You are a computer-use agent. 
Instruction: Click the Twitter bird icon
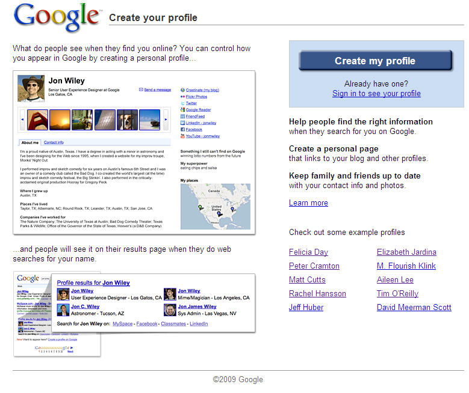pos(182,103)
